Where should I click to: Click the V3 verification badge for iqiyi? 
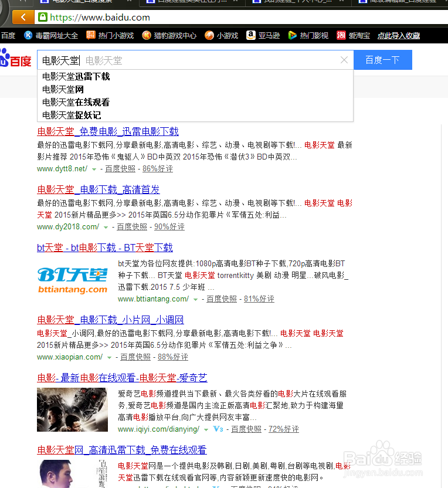tap(218, 429)
